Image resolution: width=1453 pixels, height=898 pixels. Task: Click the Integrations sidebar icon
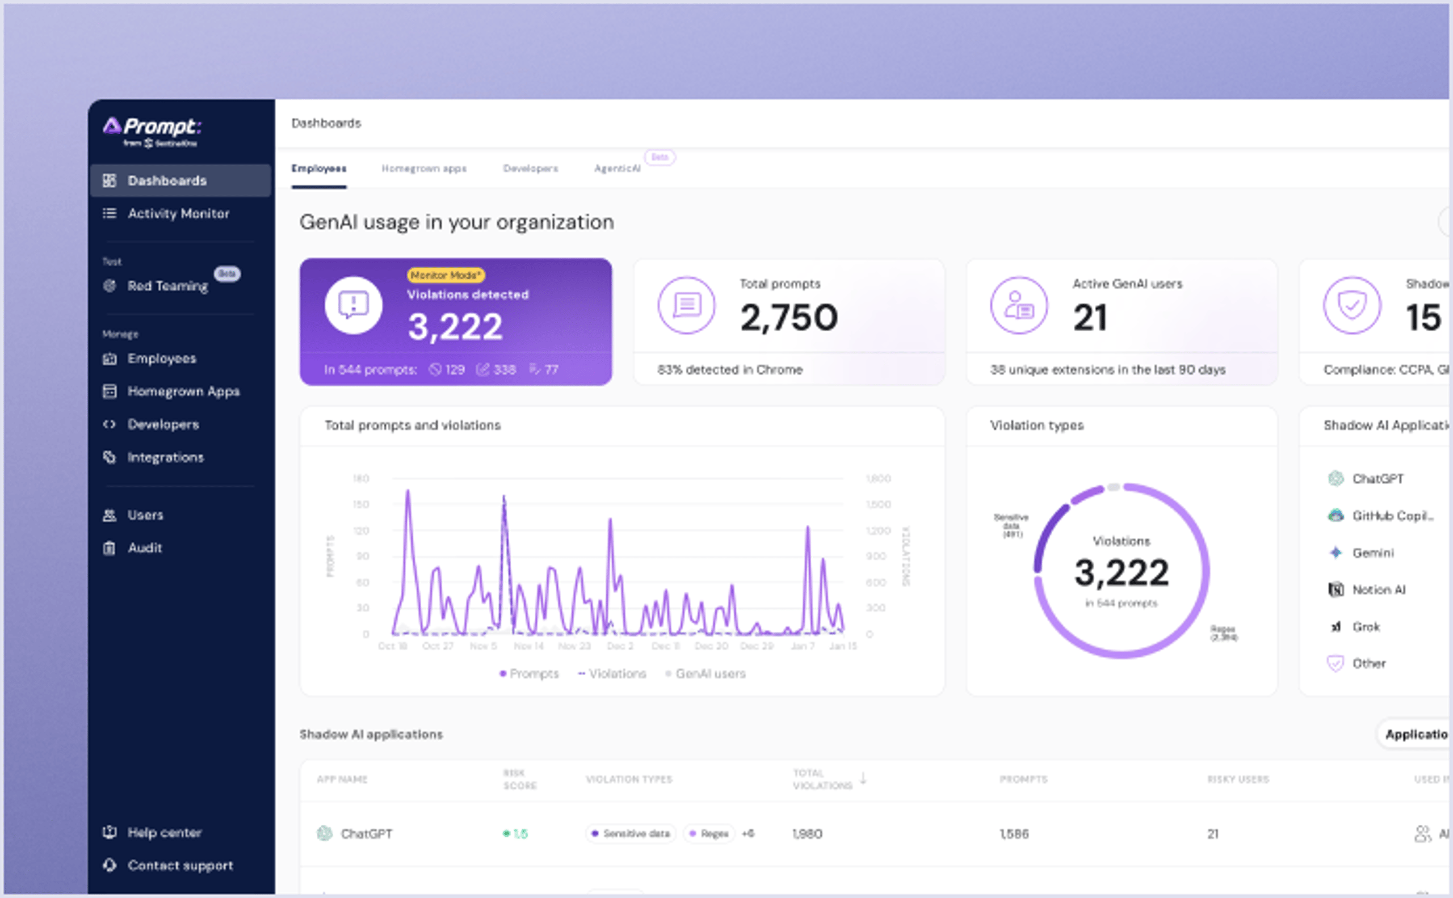point(110,457)
